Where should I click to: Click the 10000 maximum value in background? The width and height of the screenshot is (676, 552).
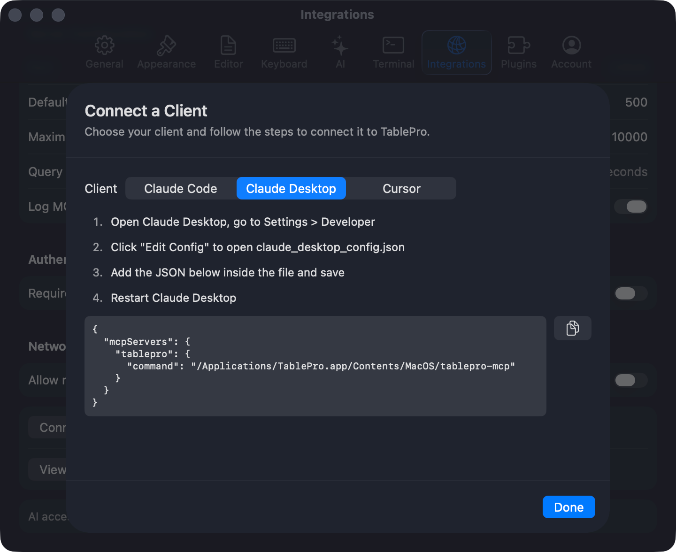630,137
